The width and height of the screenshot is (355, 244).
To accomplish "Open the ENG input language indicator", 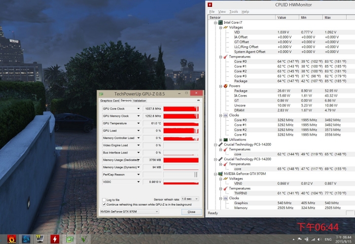I will [x=328, y=239].
